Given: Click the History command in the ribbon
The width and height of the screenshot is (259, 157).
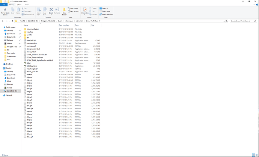Looking at the screenshot, I should 93,14.
